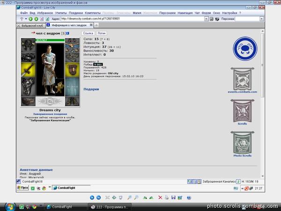Click the Персонаж input field

[x=247, y=19]
